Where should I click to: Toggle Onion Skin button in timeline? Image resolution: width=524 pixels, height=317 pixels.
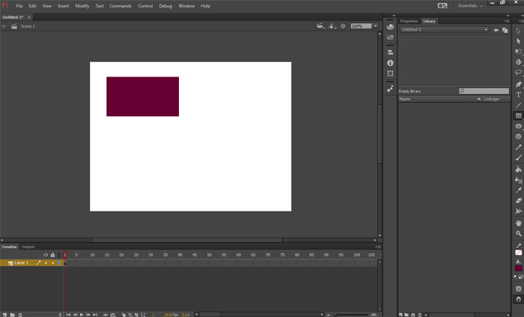pos(123,315)
